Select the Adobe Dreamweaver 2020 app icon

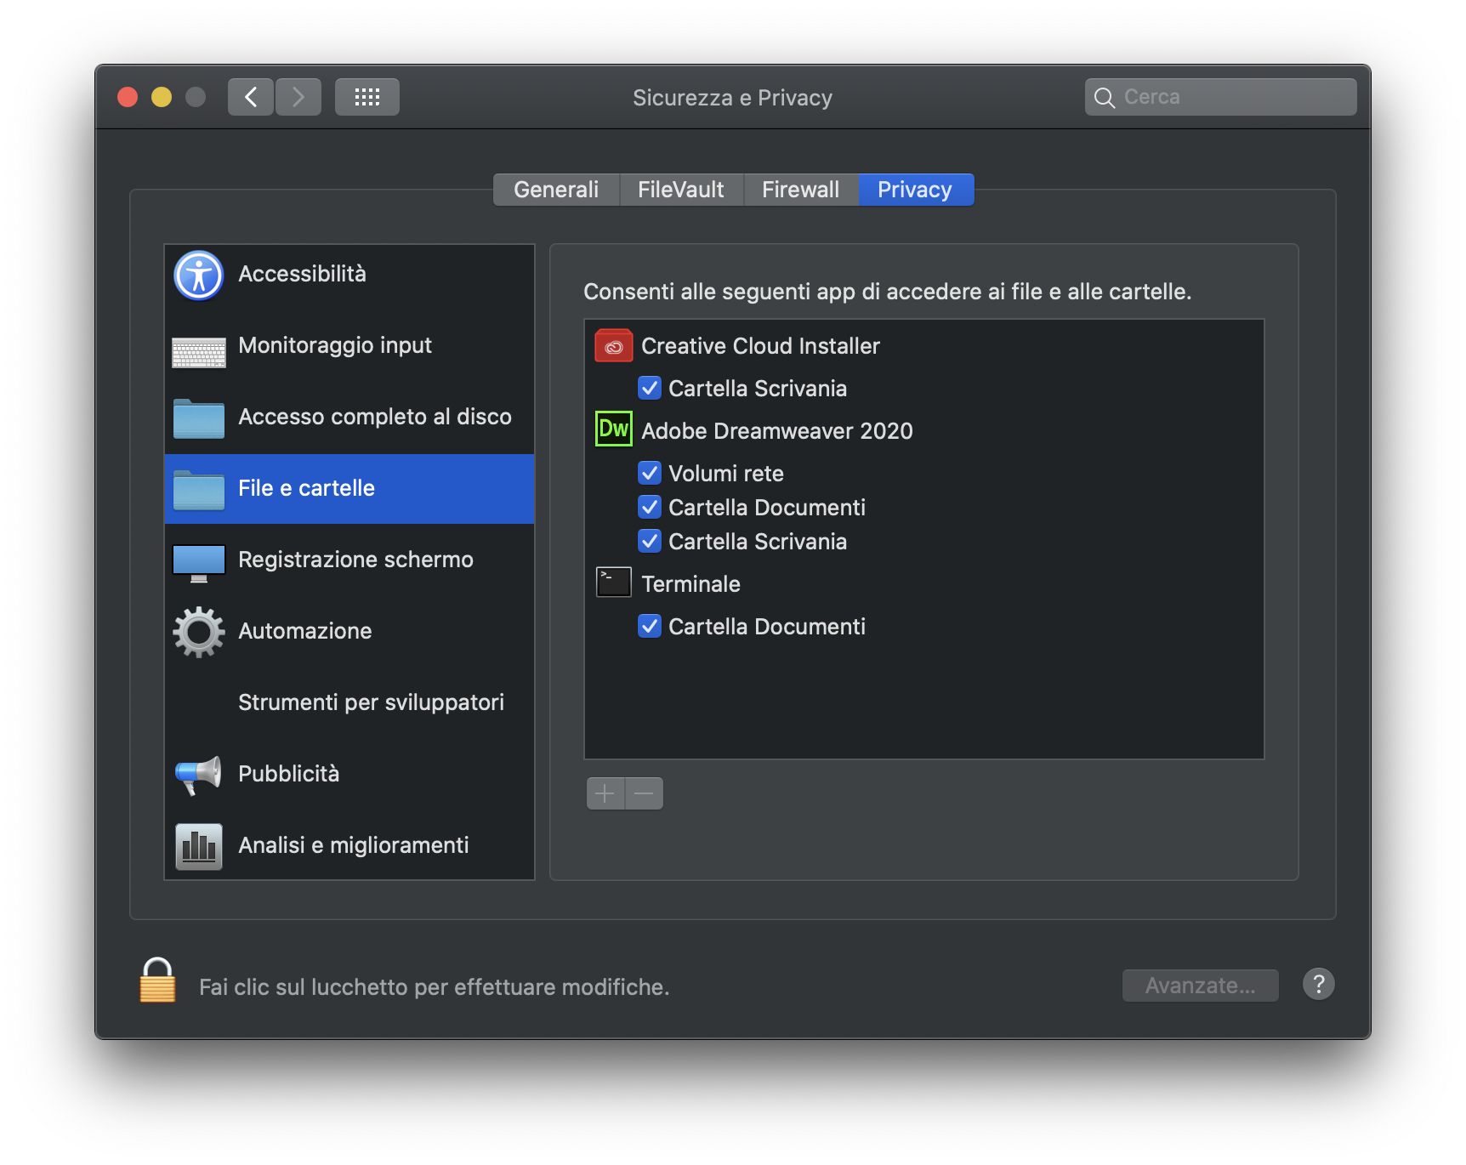coord(612,430)
